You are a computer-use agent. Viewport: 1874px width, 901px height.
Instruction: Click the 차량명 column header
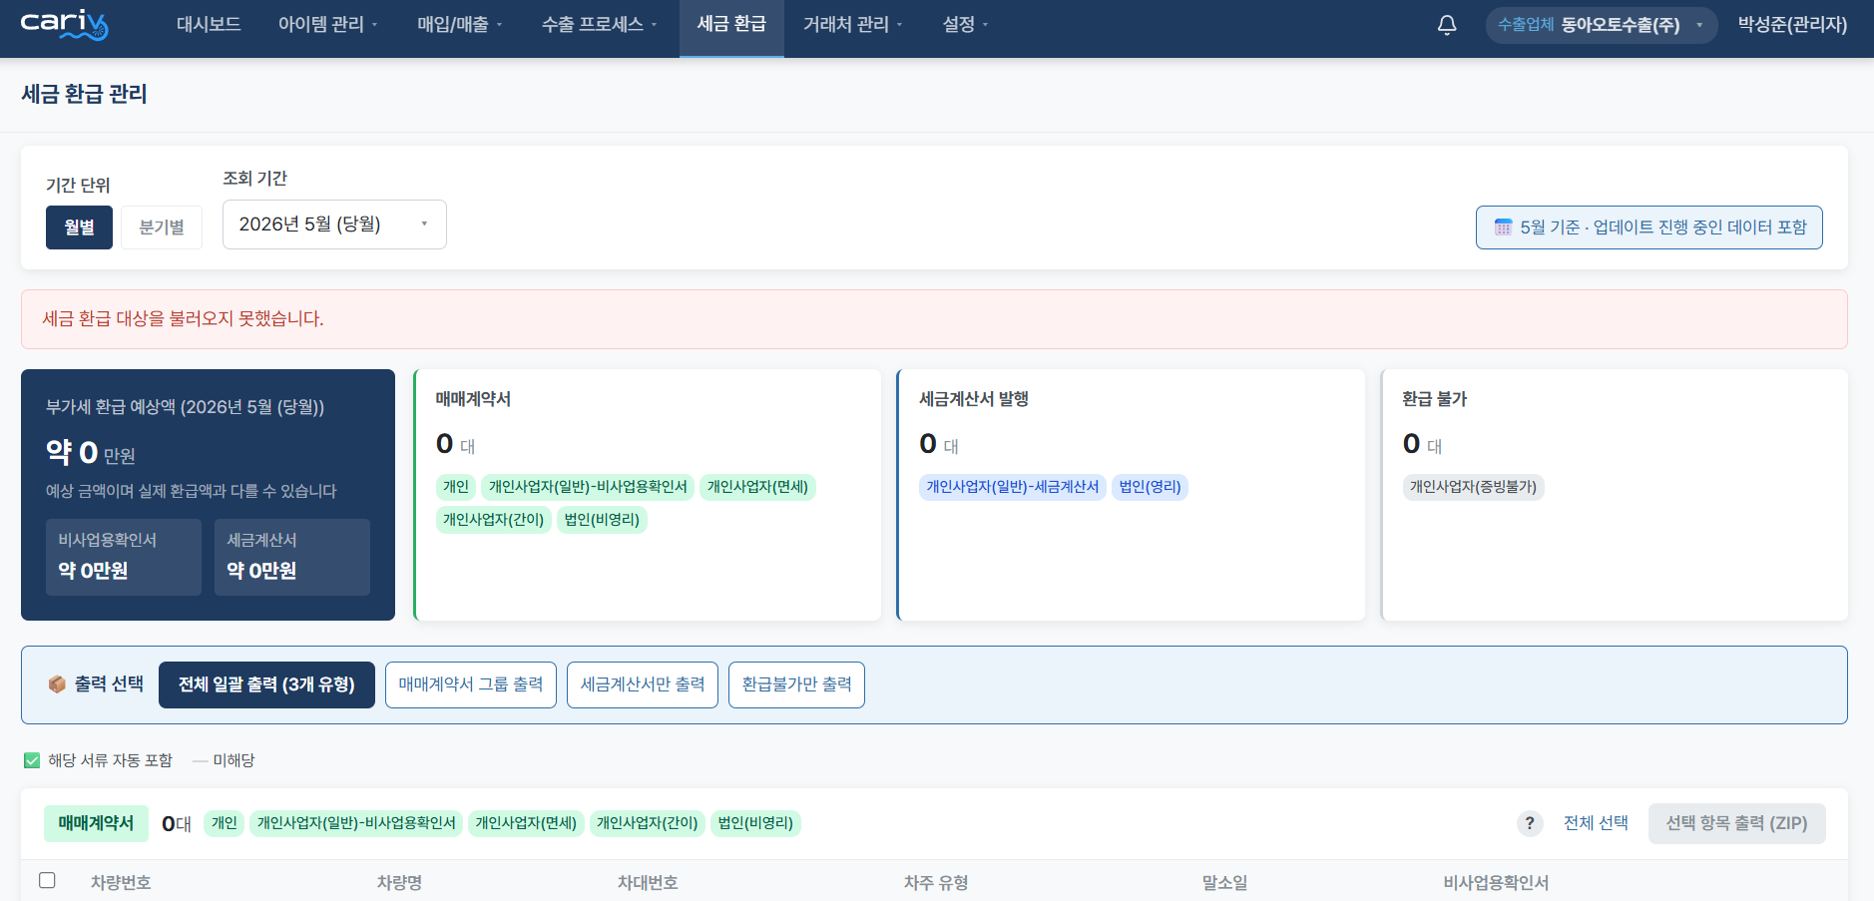click(x=399, y=883)
